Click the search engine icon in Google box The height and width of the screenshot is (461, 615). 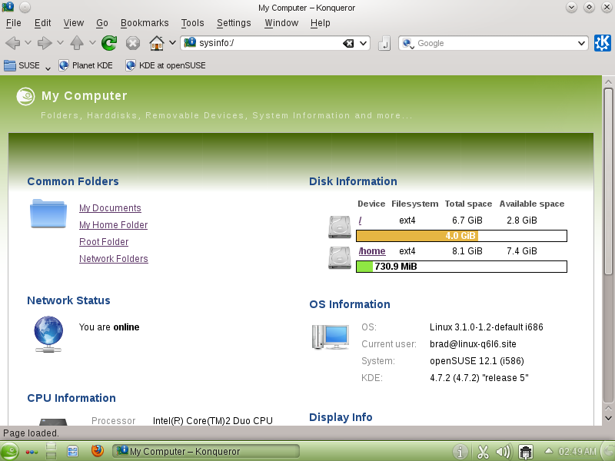[407, 43]
